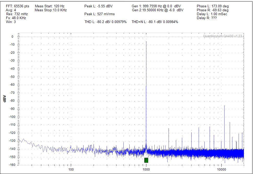Click the dBV vertical axis label

pyautogui.click(x=4, y=99)
